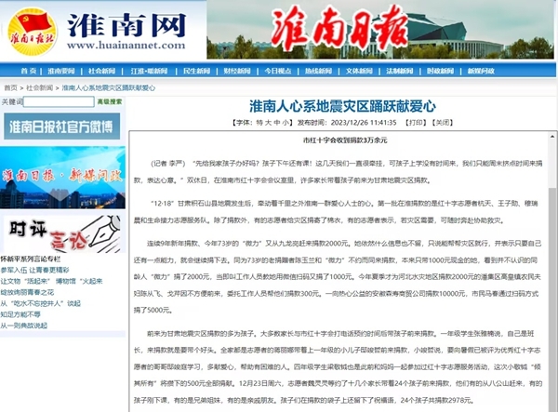Open the 新媒问政 navigation item
This screenshot has width=558, height=412.
click(481, 71)
